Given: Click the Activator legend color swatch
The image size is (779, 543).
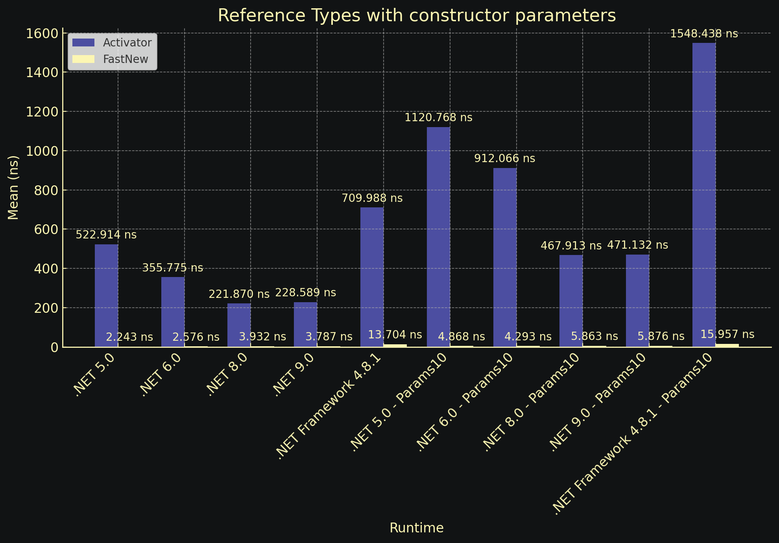Looking at the screenshot, I should tap(83, 42).
